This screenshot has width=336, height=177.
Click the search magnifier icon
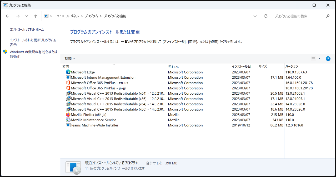[x=328, y=16]
